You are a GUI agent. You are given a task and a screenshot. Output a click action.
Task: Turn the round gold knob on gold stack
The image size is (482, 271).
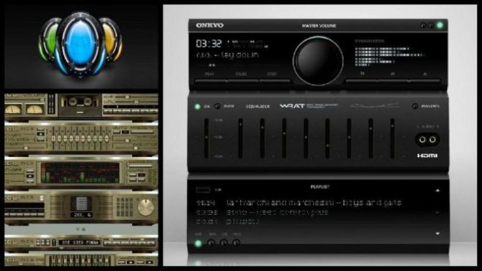coord(146,207)
